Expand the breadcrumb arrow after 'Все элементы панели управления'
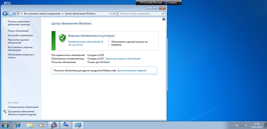 click(63, 14)
